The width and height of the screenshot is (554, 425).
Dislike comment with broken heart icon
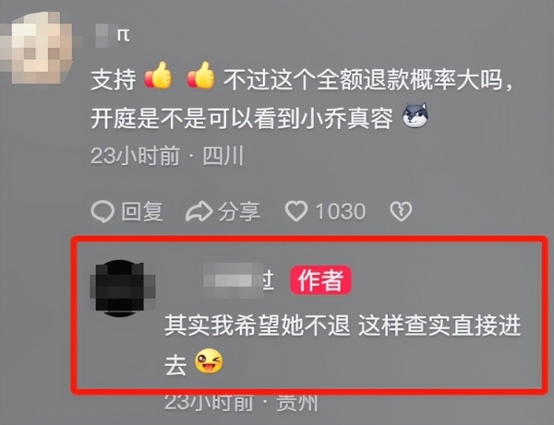pyautogui.click(x=401, y=211)
